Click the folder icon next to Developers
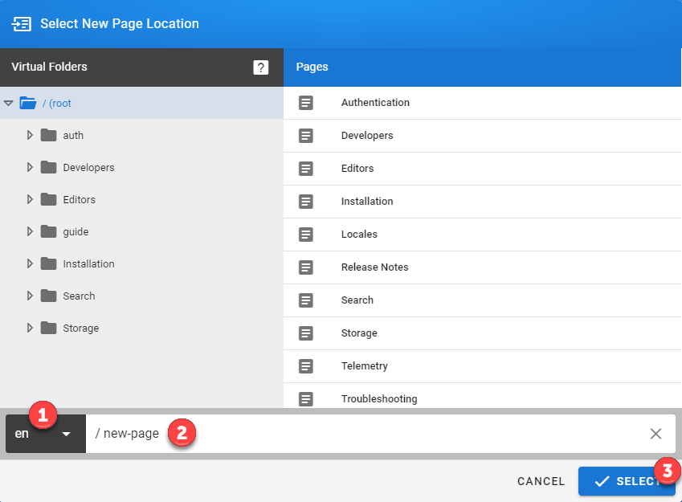The height and width of the screenshot is (502, 682). click(50, 167)
